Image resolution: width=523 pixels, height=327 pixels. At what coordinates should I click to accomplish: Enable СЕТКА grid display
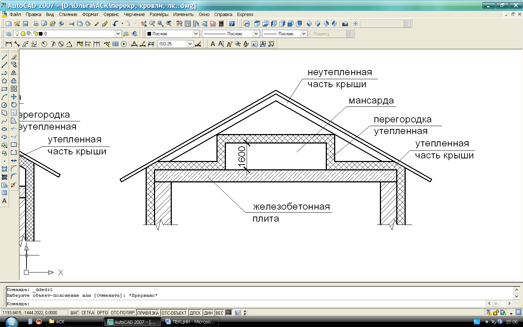click(88, 313)
